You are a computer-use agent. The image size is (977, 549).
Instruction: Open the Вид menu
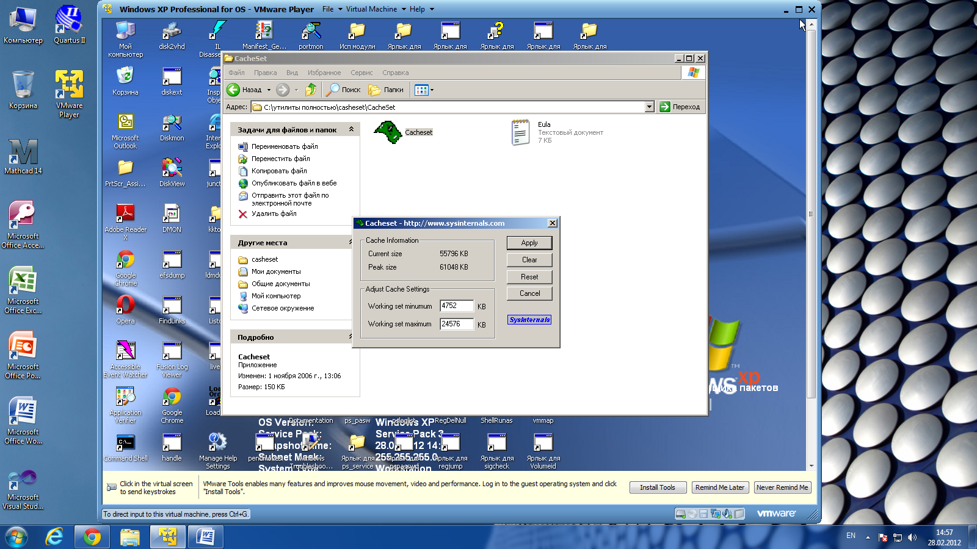click(292, 73)
